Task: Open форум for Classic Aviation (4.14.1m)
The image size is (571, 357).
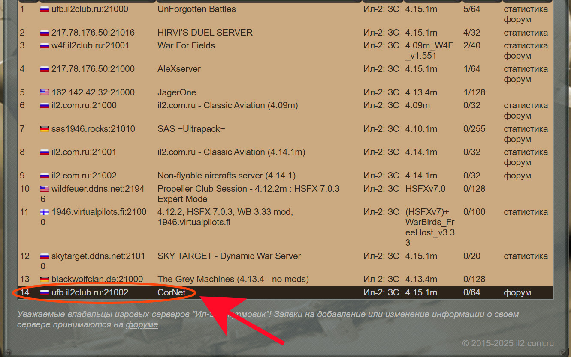Action: point(517,162)
